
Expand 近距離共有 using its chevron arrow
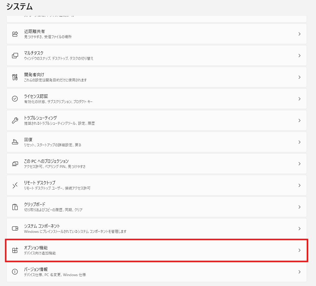(x=299, y=34)
